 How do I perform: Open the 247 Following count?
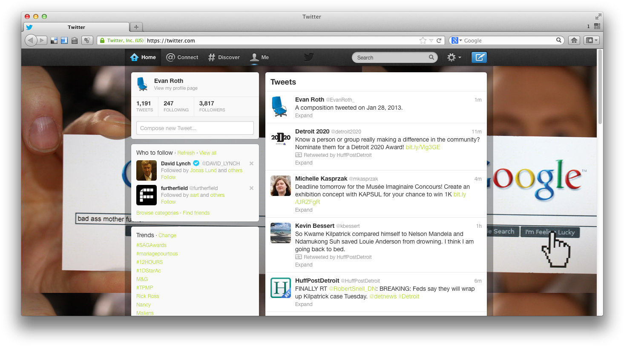pyautogui.click(x=176, y=106)
